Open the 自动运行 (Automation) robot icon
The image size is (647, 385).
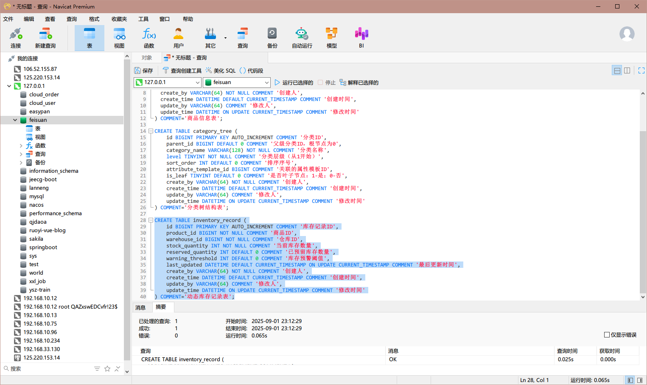tap(302, 38)
